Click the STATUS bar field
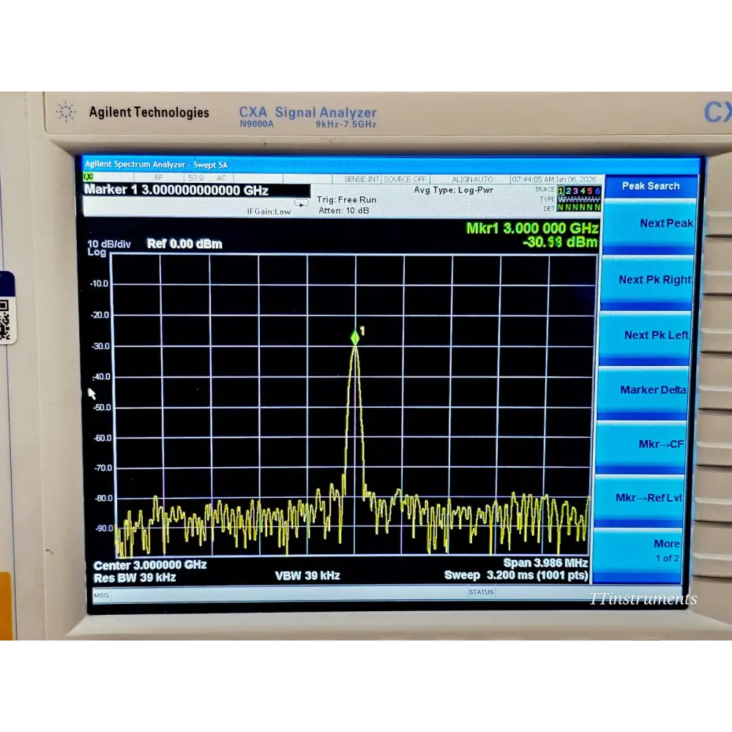 coord(481,592)
